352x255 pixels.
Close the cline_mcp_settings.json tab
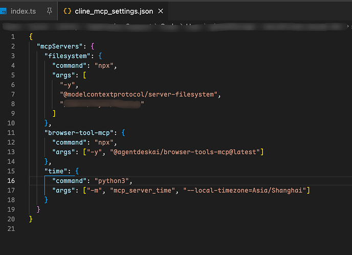click(x=161, y=11)
